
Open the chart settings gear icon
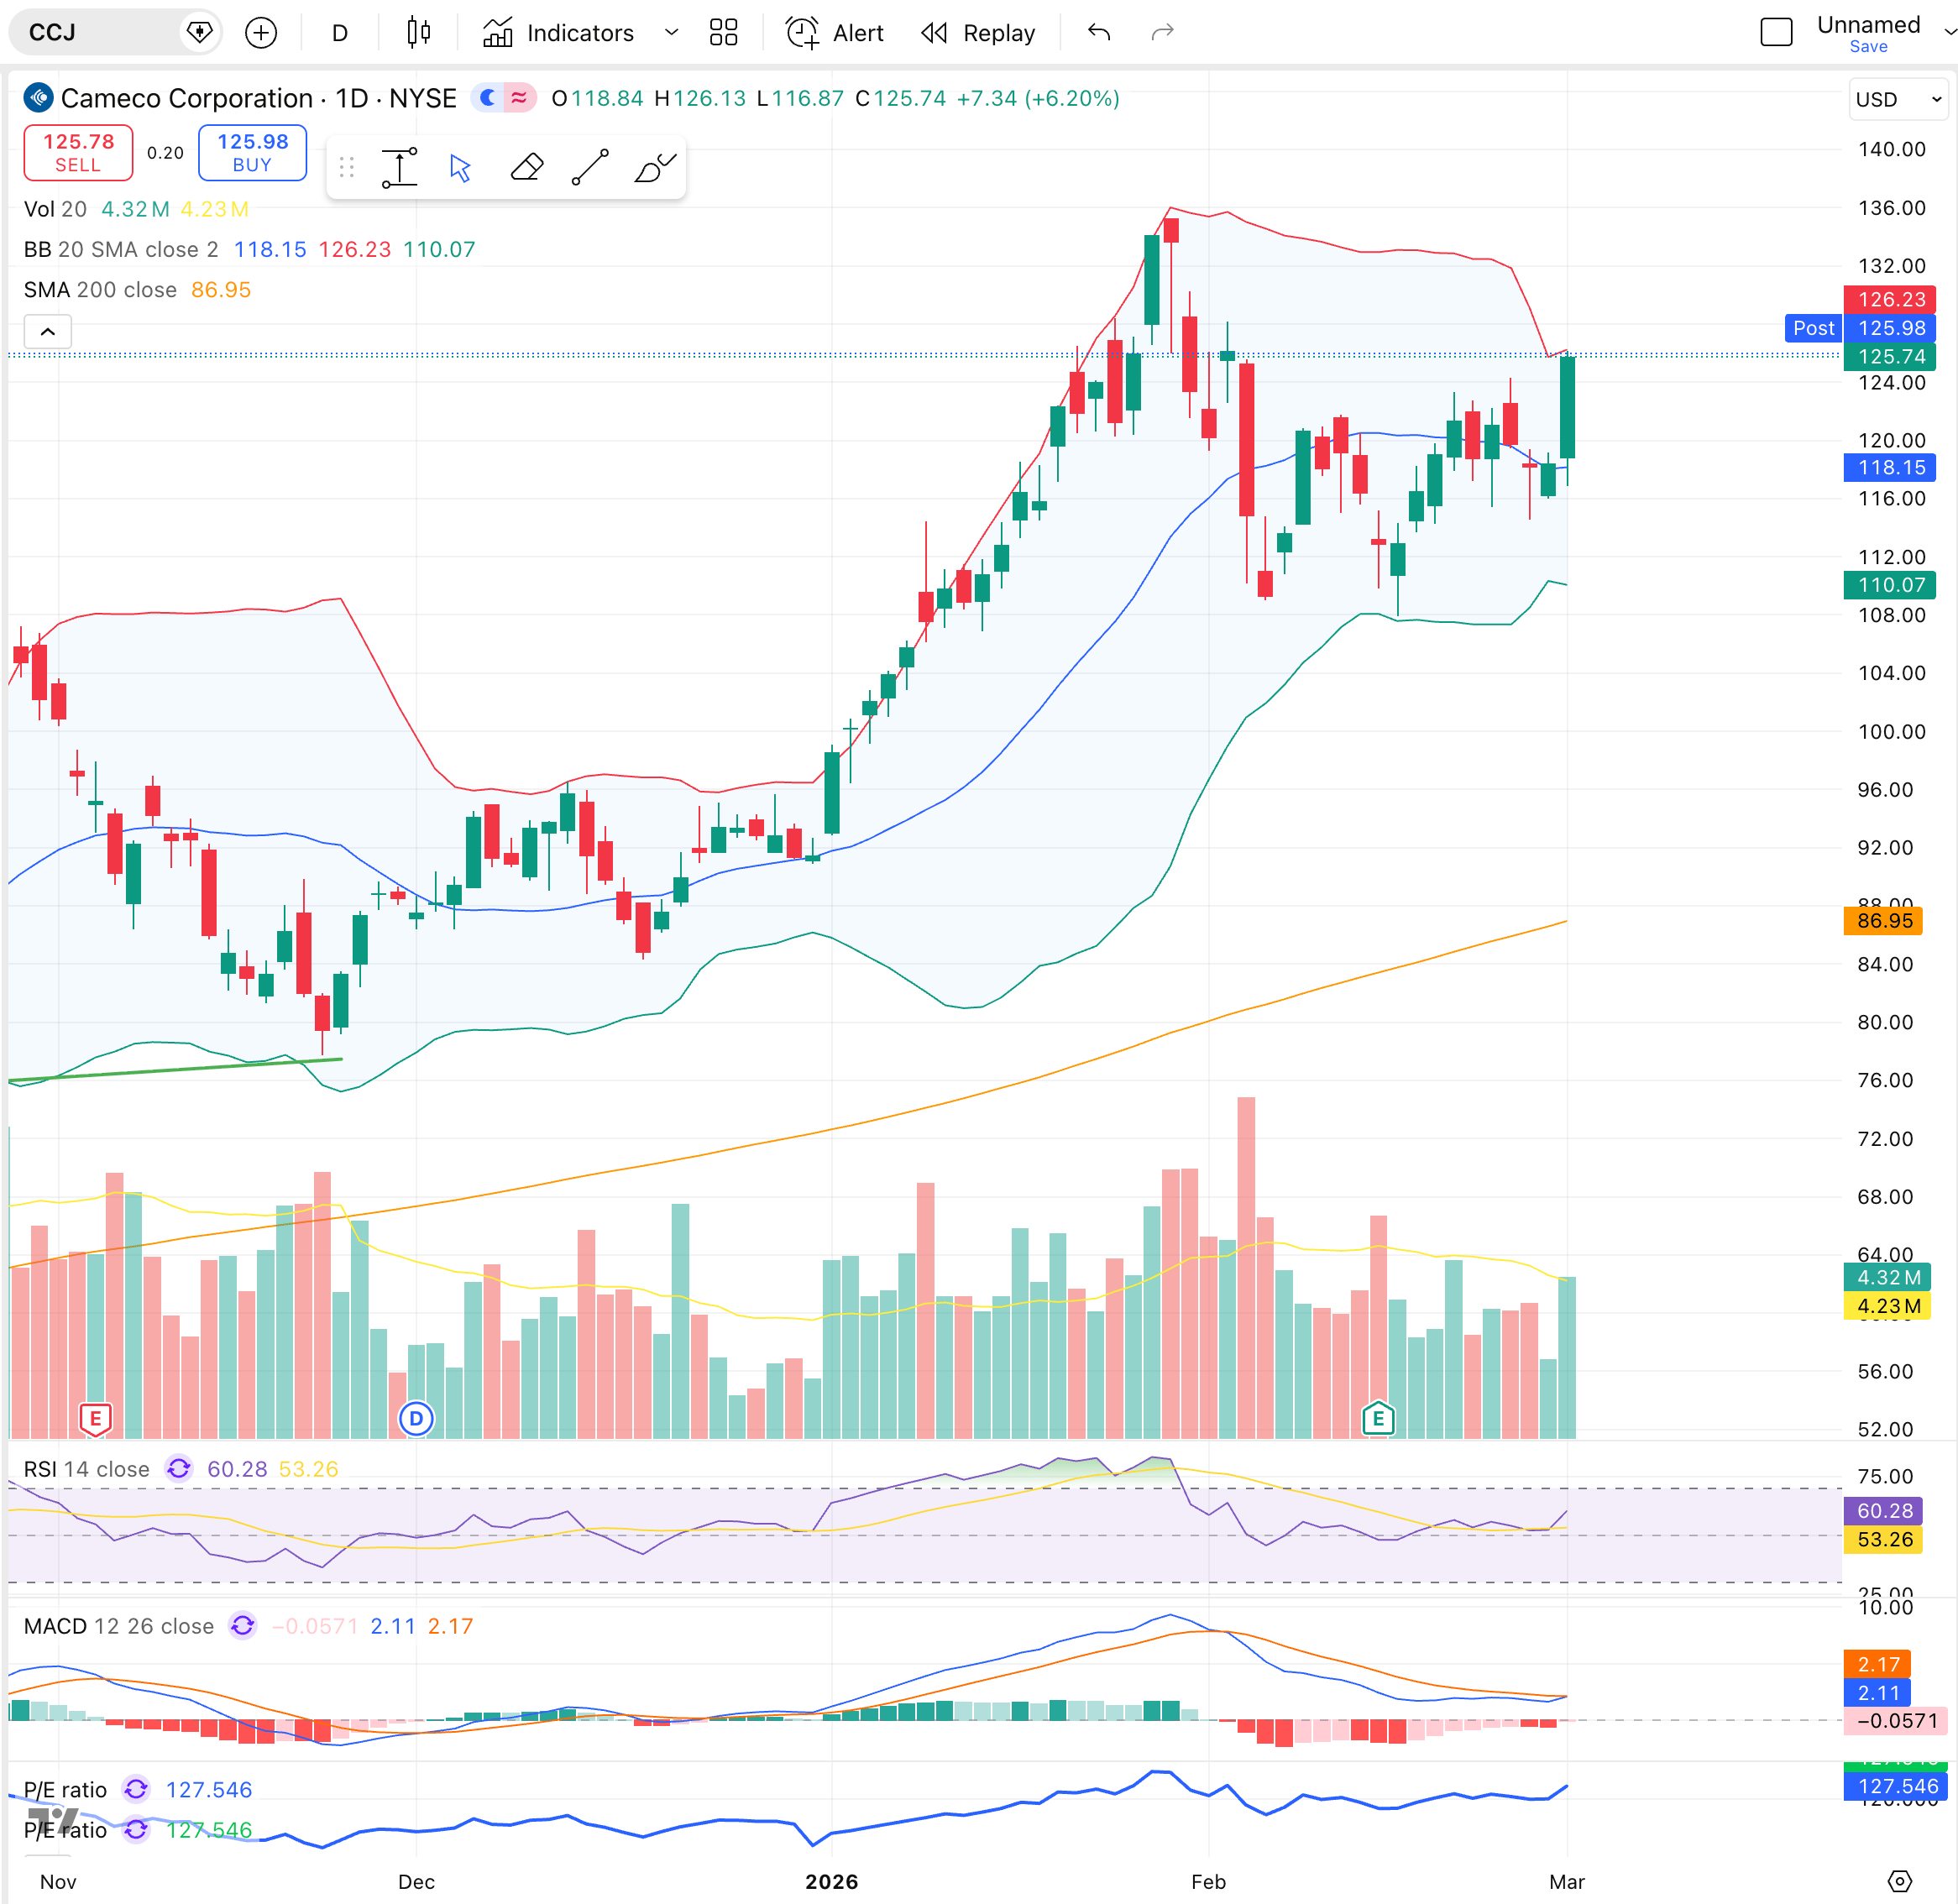tap(1899, 1881)
